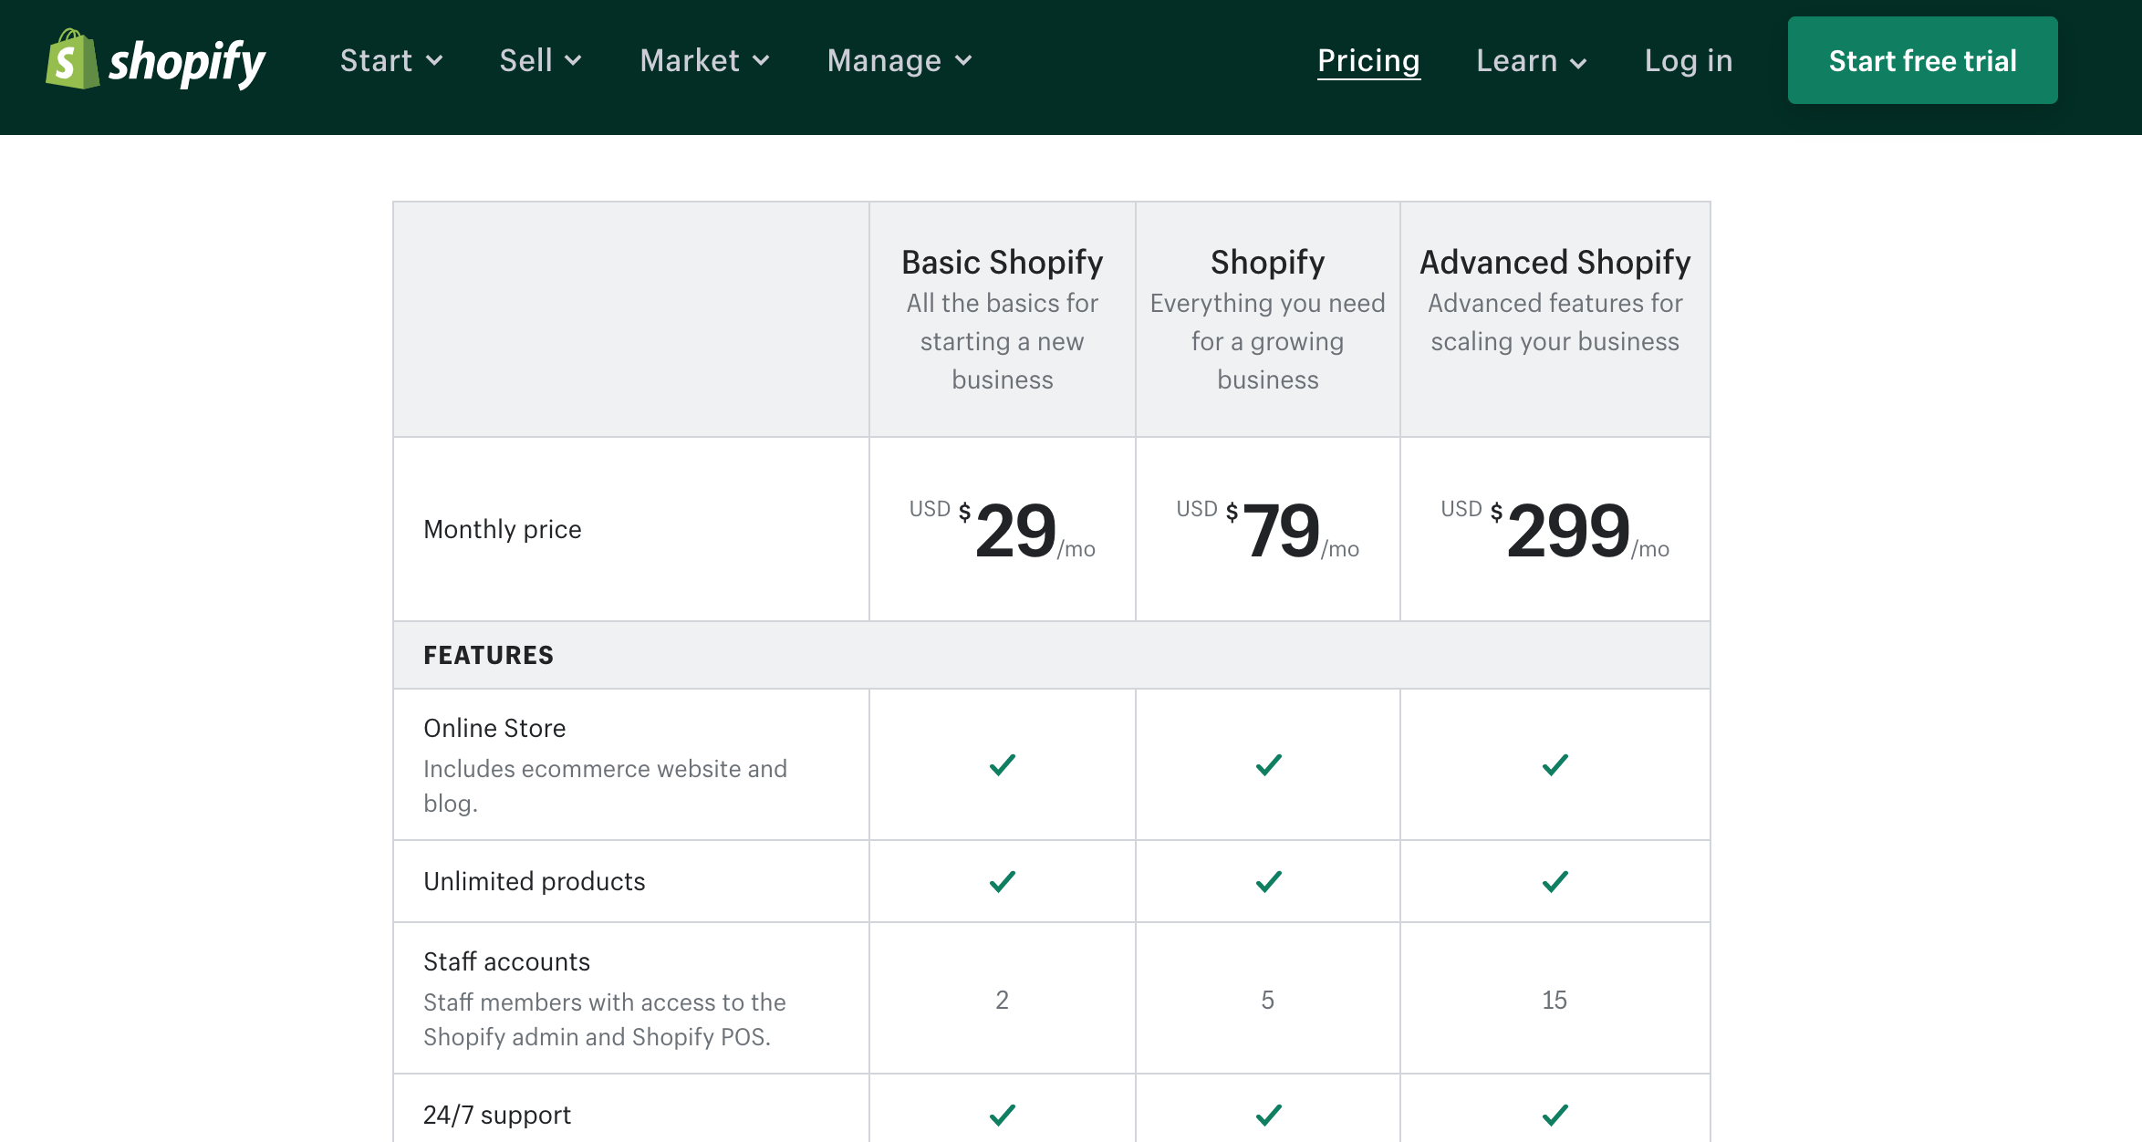This screenshot has height=1142, width=2142.
Task: Click staff accounts value 2 for Basic
Action: pos(1002,1000)
